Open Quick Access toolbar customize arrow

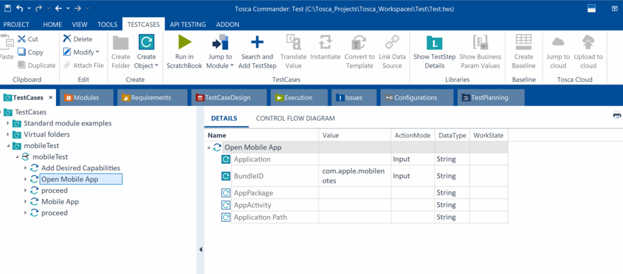88,9
